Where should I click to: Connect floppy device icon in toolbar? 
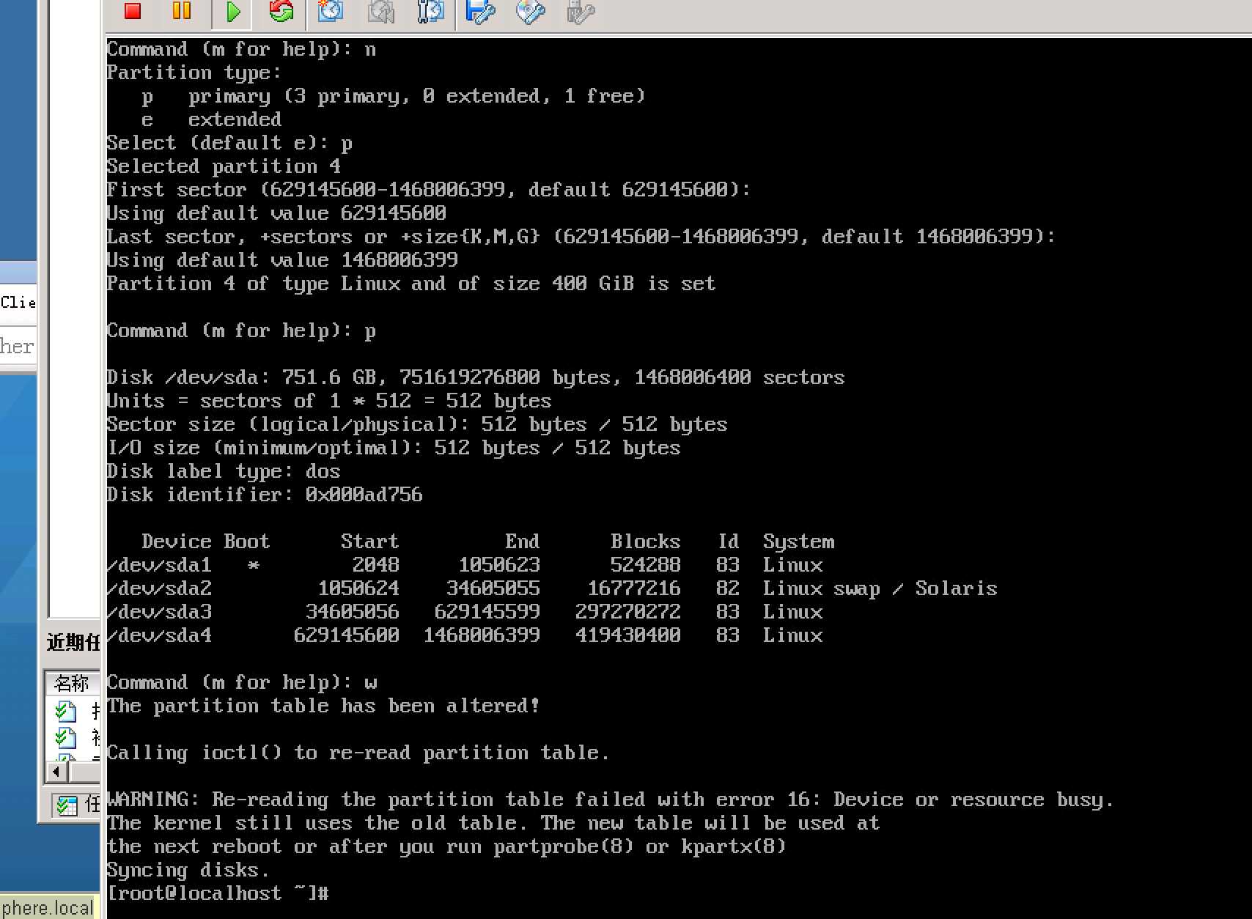[x=481, y=12]
